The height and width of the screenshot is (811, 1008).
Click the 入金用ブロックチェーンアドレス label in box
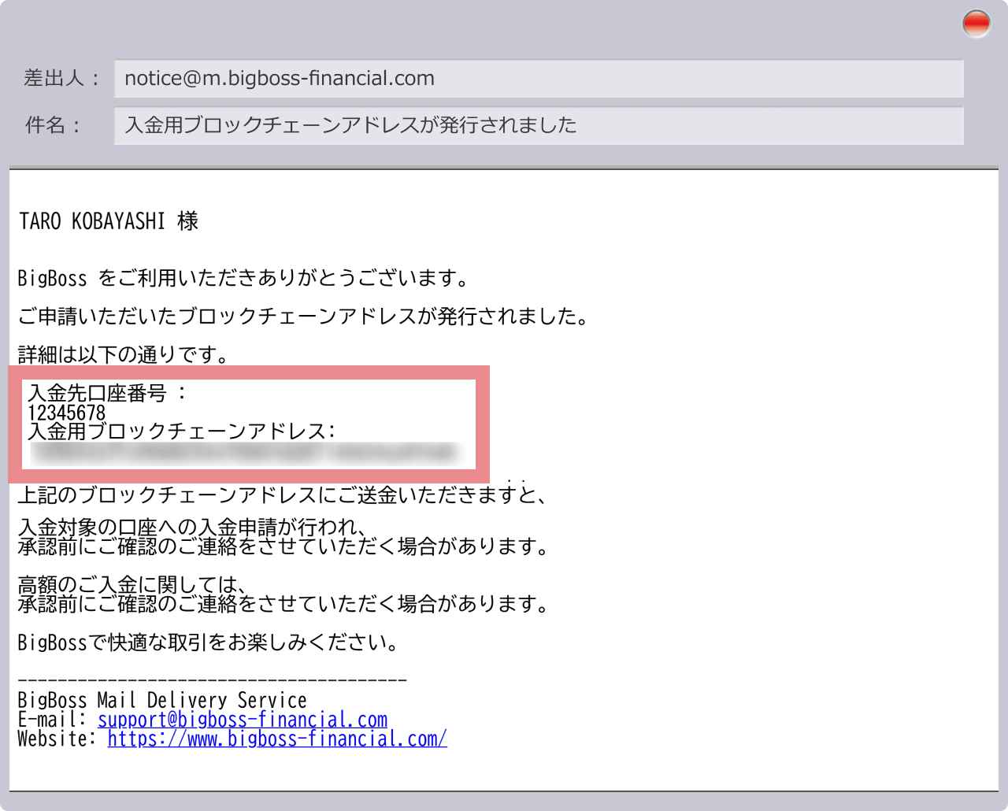(182, 431)
